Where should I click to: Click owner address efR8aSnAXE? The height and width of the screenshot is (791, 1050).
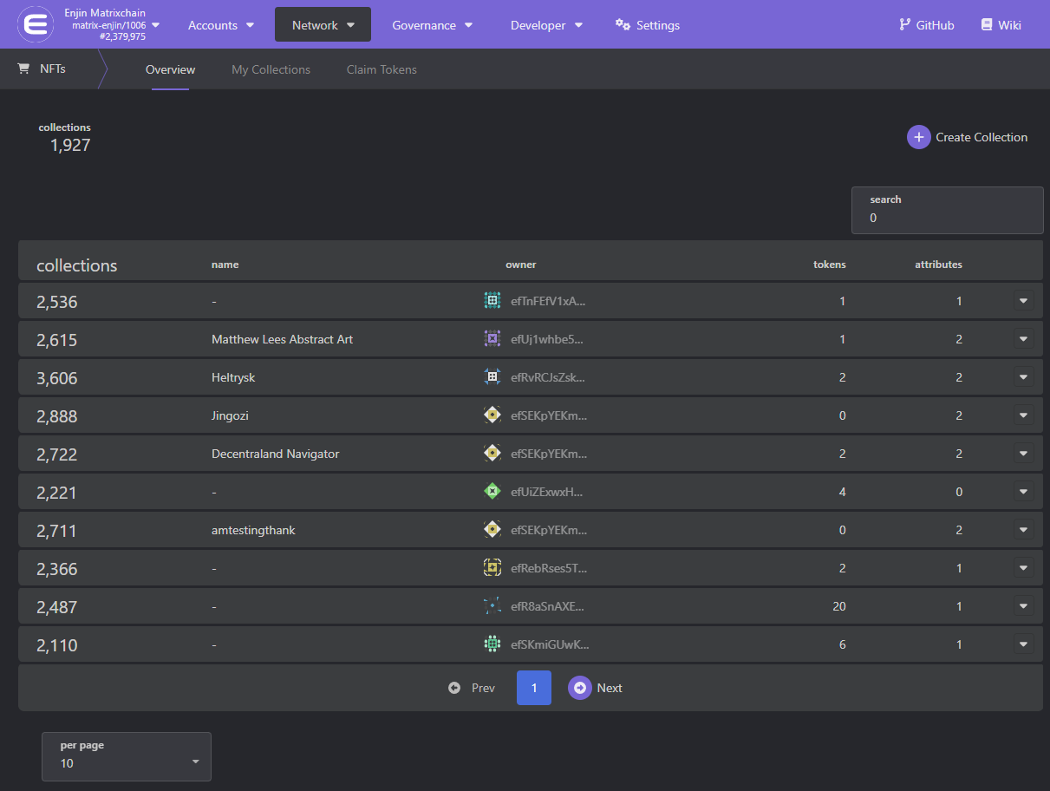click(x=547, y=606)
